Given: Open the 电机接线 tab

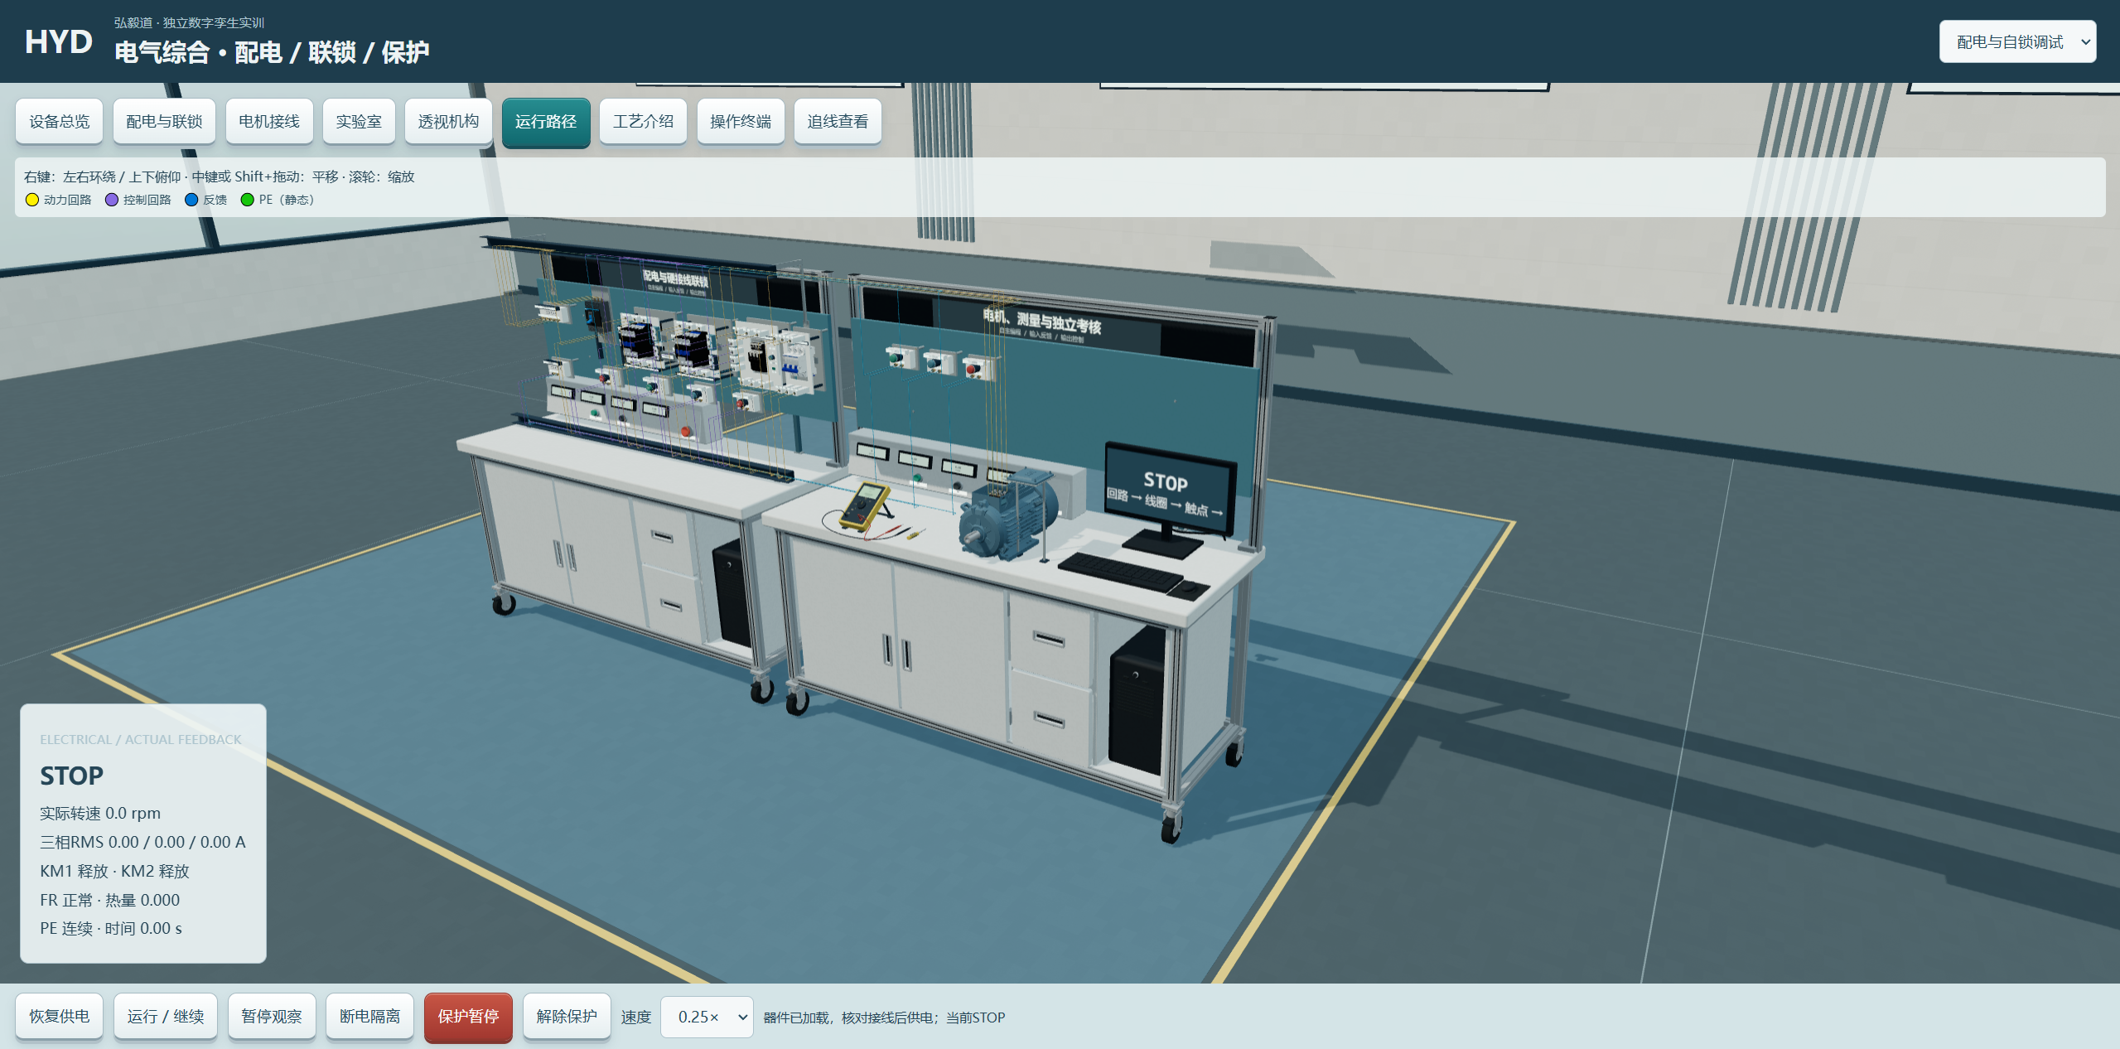Looking at the screenshot, I should pyautogui.click(x=269, y=122).
